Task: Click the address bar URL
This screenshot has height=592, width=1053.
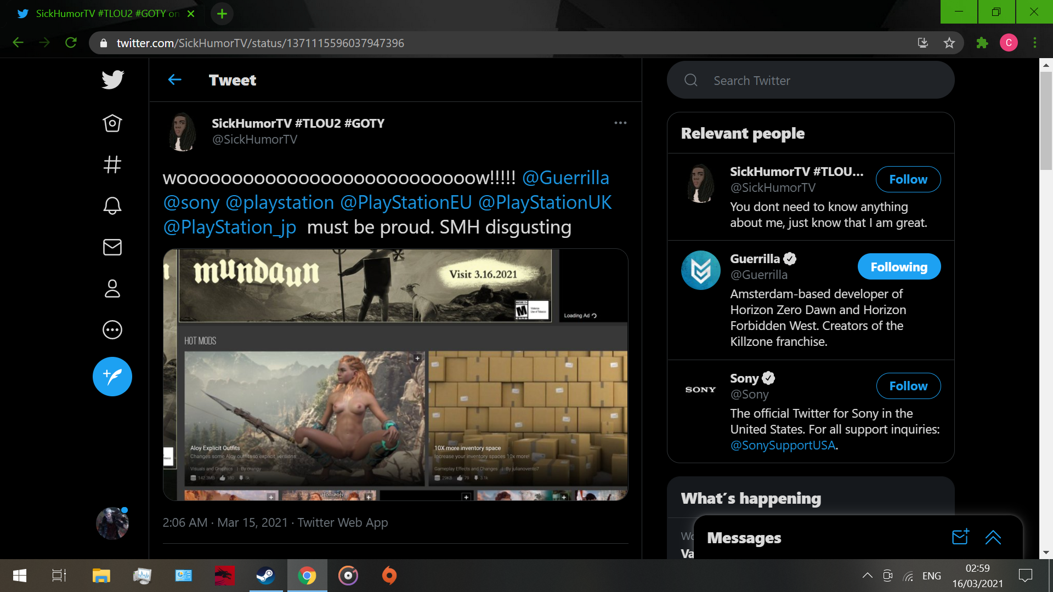Action: [x=260, y=43]
